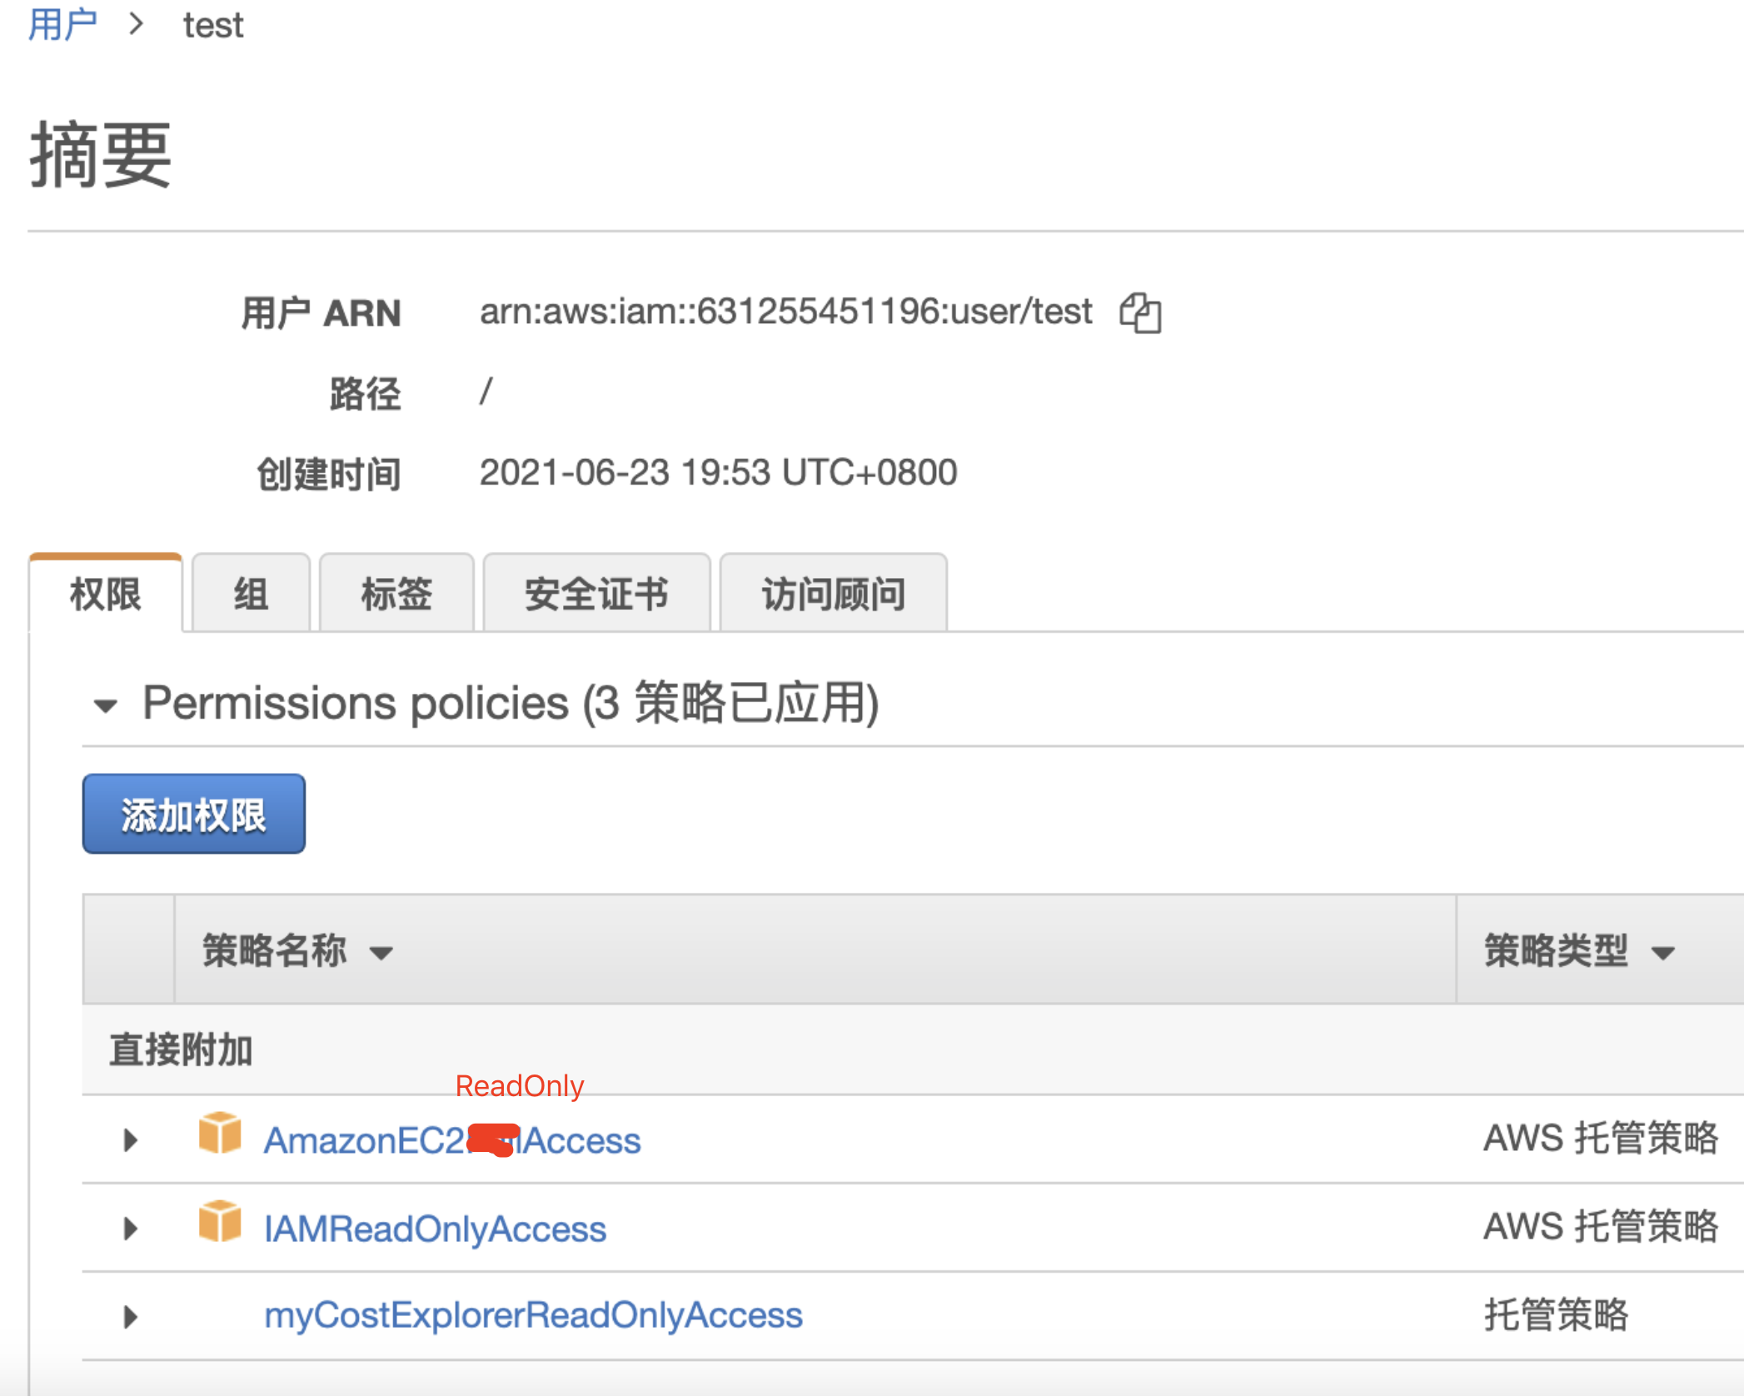Sort by 策略类型 column header
Screen dimensions: 1744x1396
1580,950
